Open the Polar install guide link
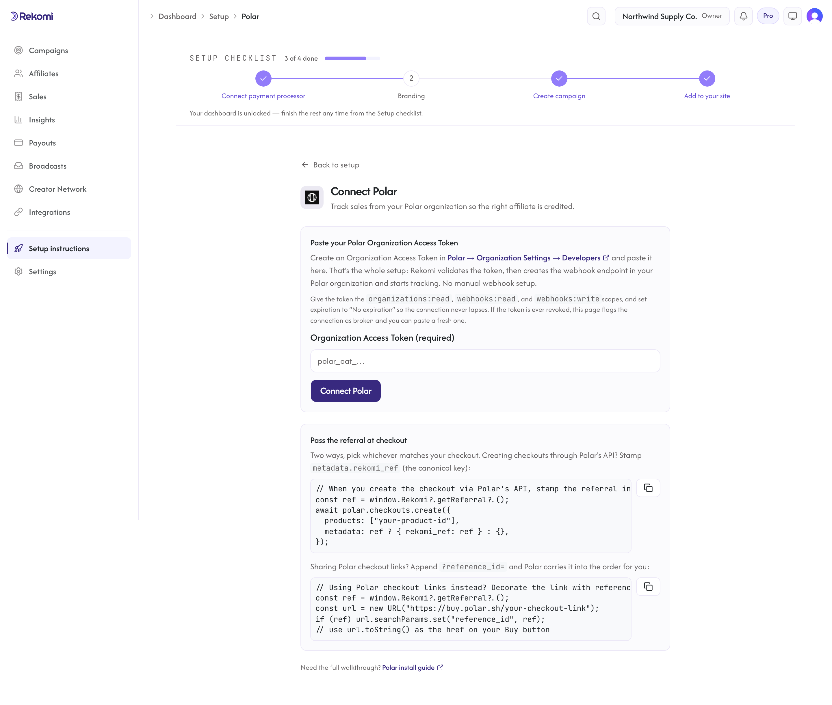The height and width of the screenshot is (705, 832). point(413,667)
